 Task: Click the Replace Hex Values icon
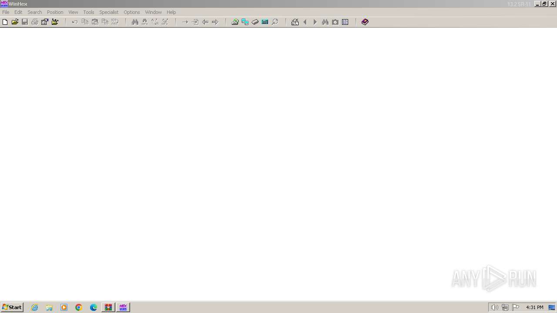(x=165, y=22)
